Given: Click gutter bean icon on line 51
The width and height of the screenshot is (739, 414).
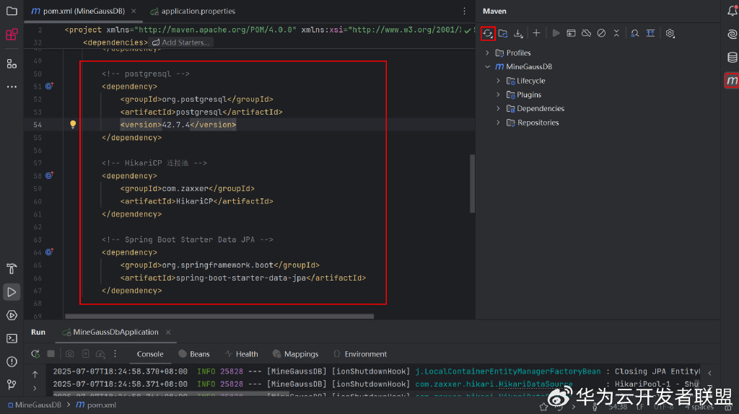Looking at the screenshot, I should coord(50,87).
